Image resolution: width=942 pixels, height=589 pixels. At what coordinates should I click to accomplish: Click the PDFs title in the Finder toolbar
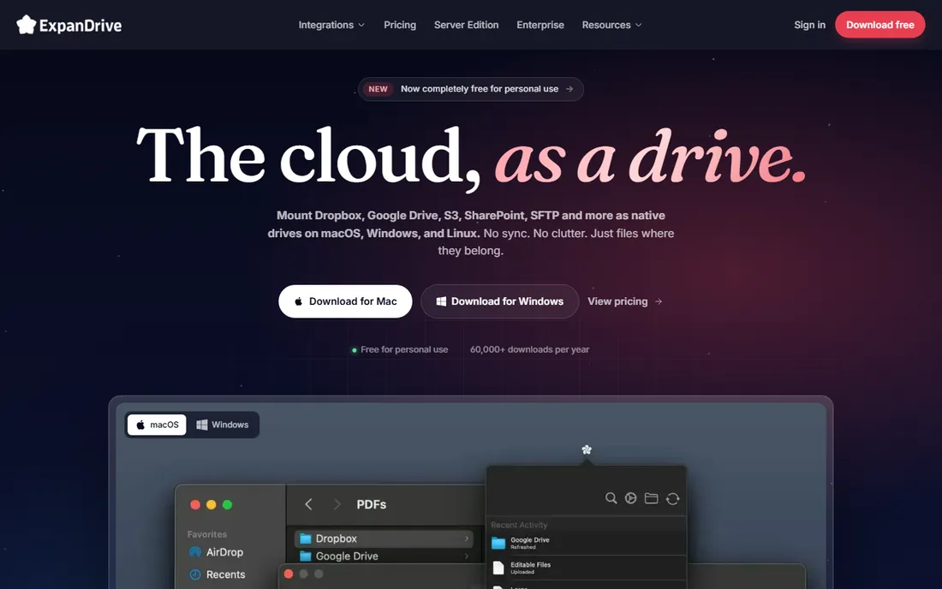[372, 504]
